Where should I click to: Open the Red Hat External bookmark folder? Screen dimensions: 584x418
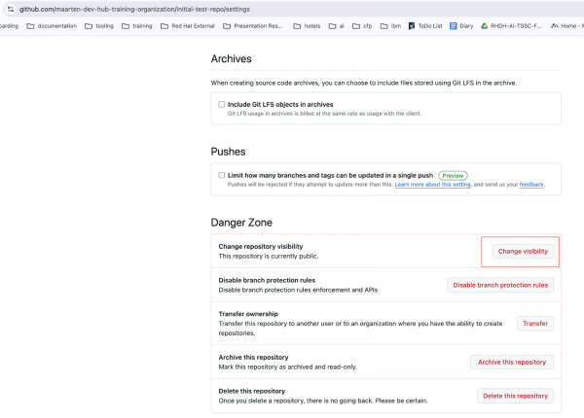(188, 26)
